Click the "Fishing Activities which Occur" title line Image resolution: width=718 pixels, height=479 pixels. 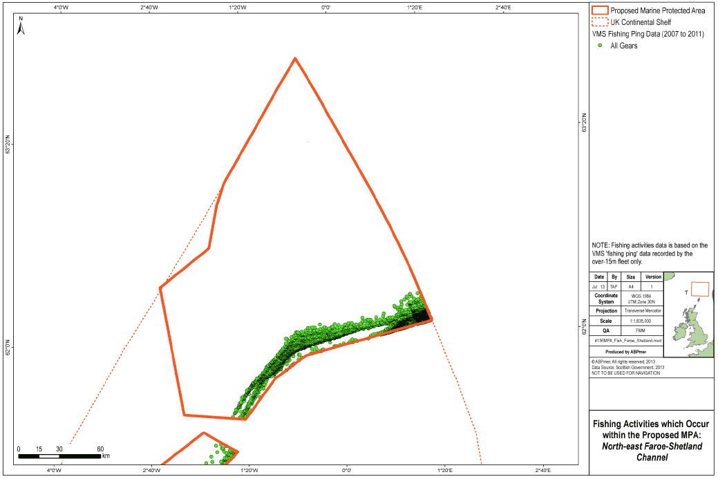[x=651, y=424]
